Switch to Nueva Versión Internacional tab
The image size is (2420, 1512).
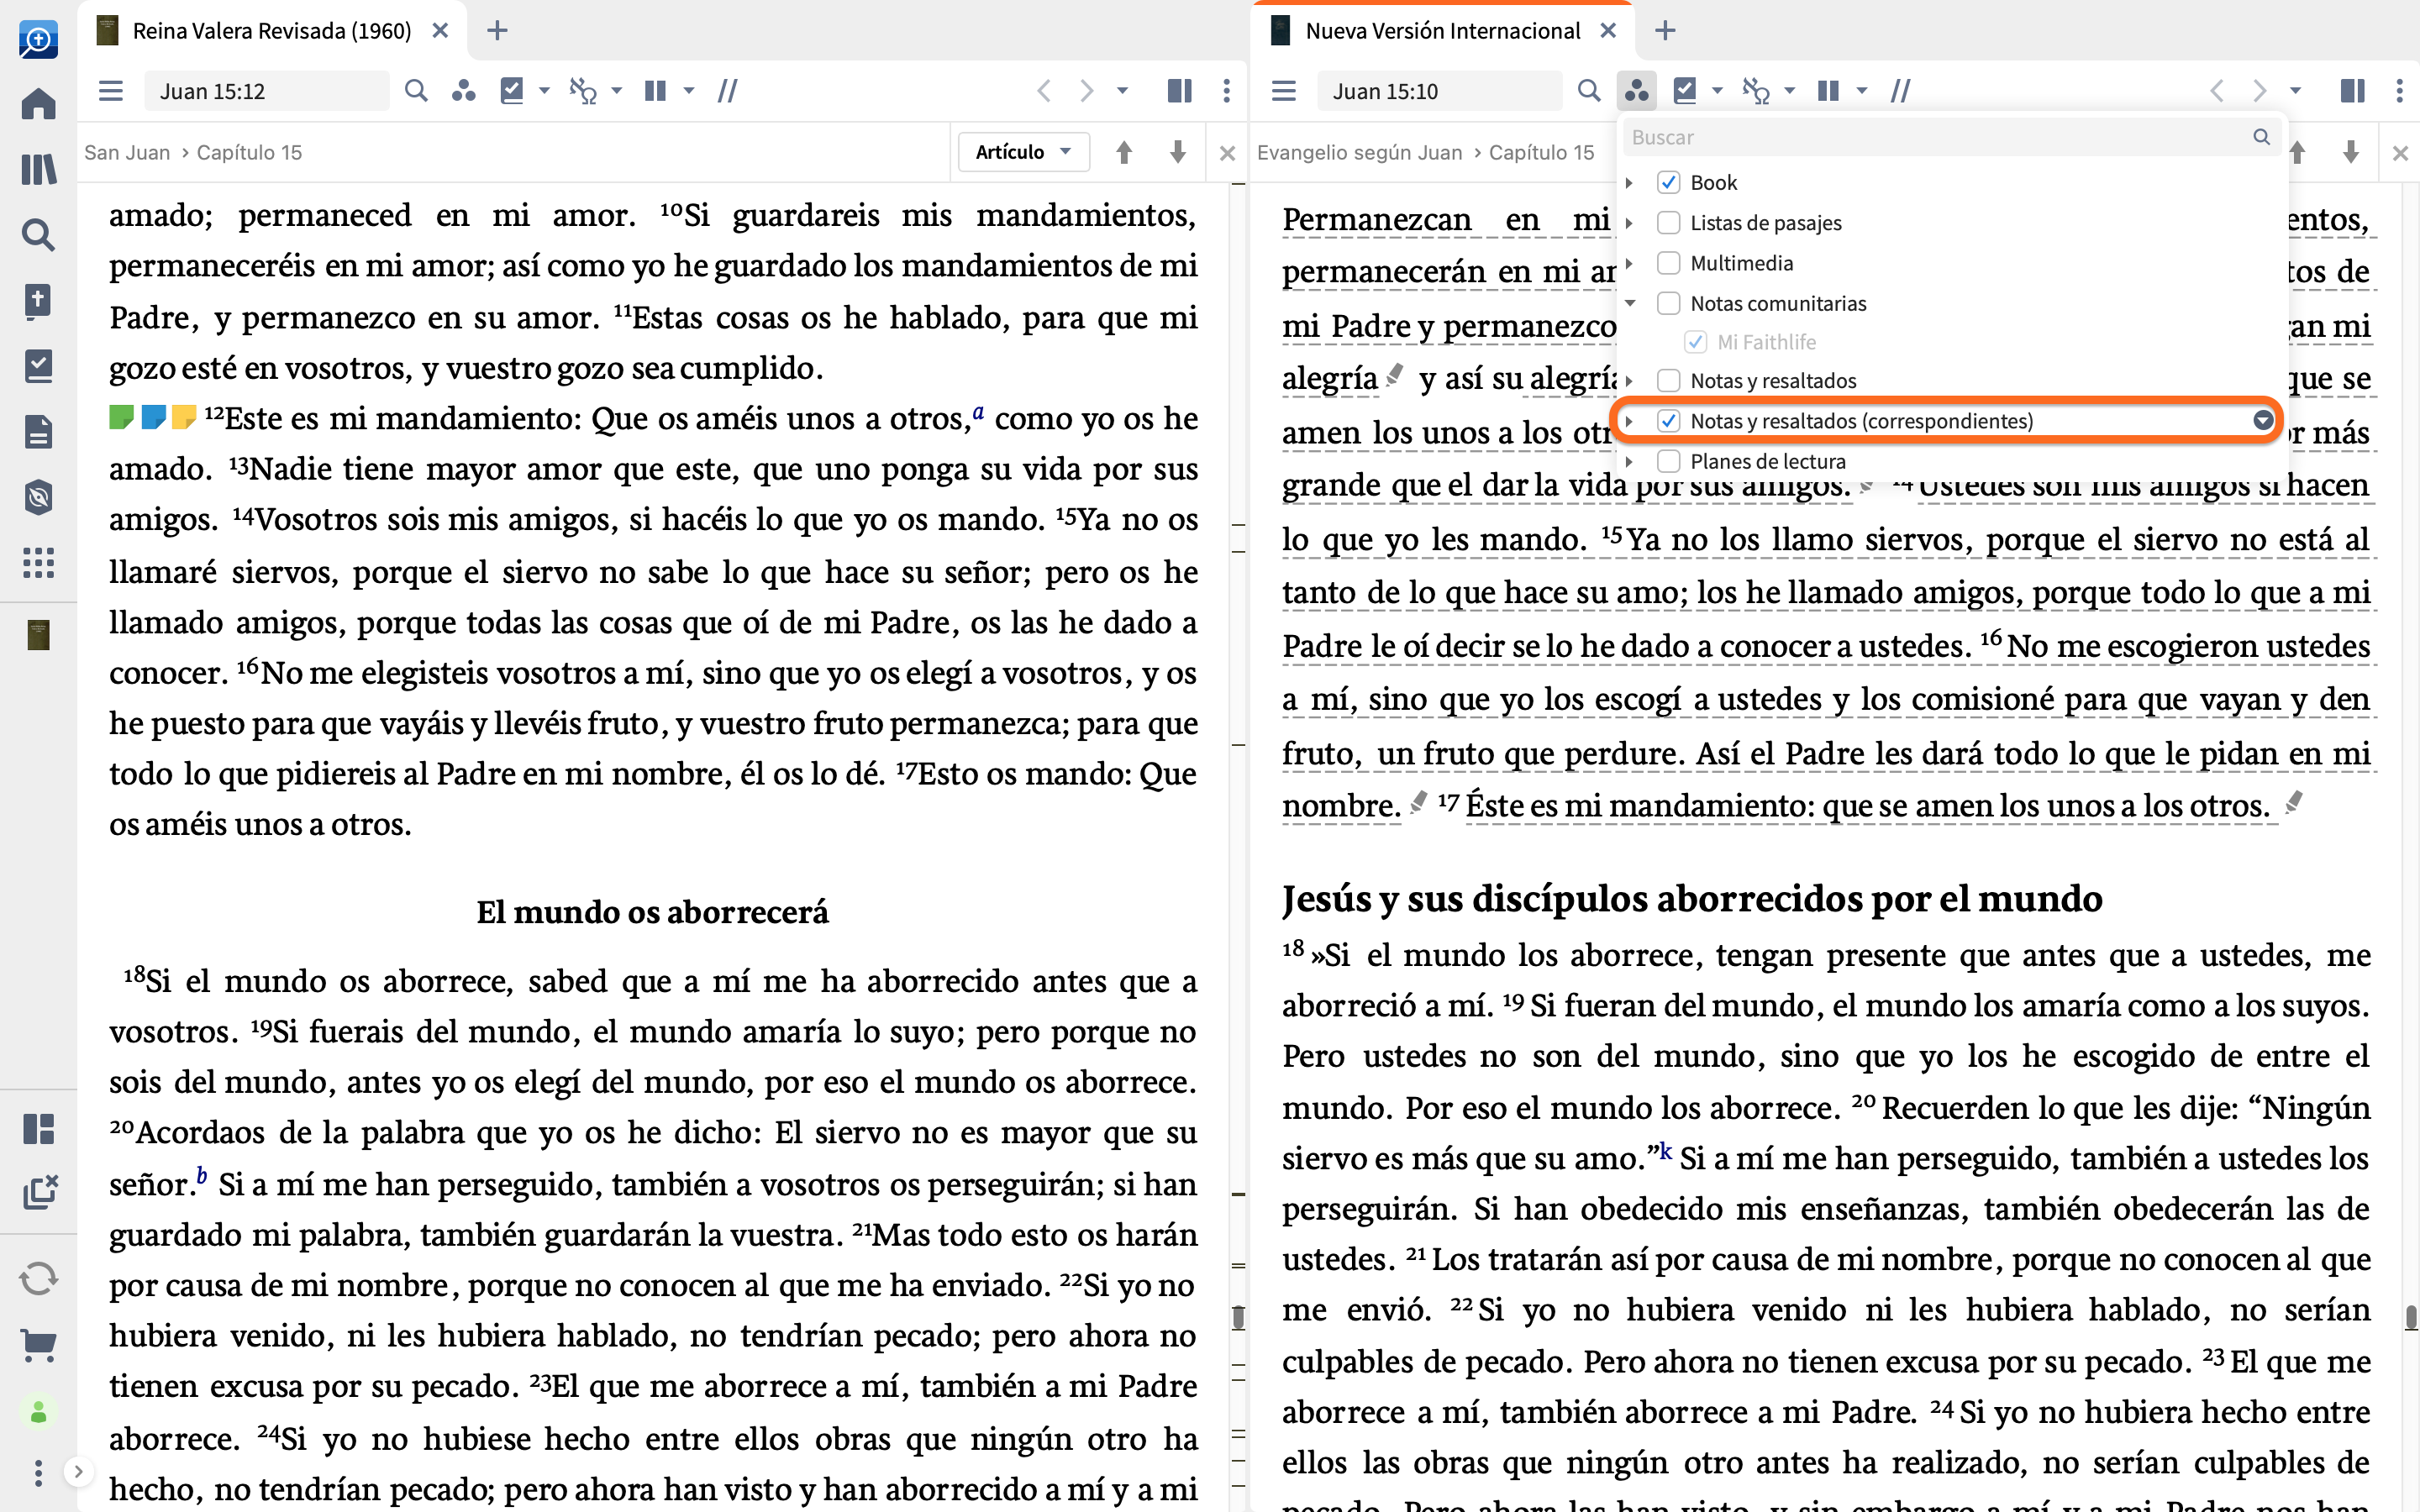(1443, 31)
